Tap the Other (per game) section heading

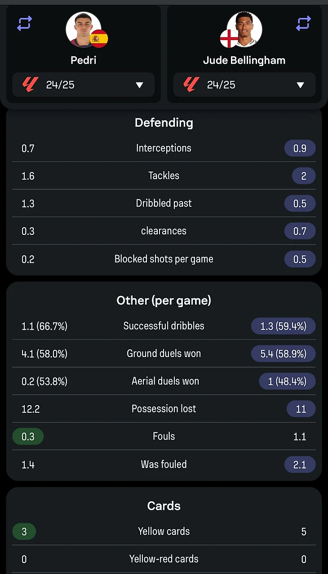click(x=164, y=300)
